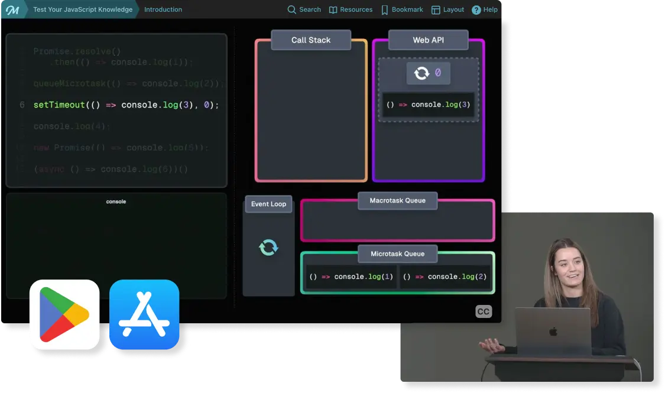Select the Test Your JavaScript Knowledge breadcrumb

point(83,9)
